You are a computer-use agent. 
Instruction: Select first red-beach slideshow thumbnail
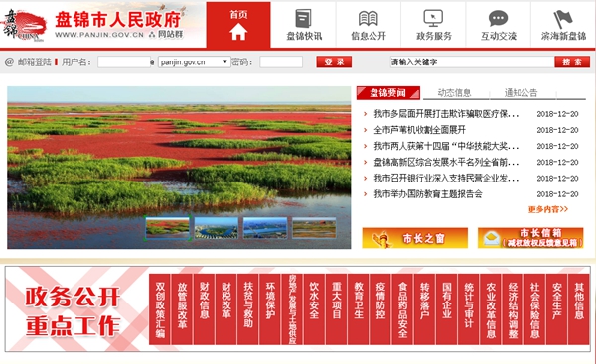167,228
